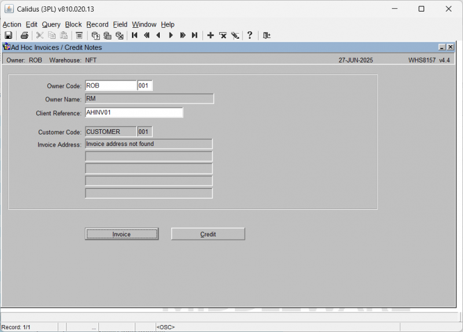This screenshot has width=463, height=332.
Task: Click the Owner Name field showing RM
Action: point(149,98)
